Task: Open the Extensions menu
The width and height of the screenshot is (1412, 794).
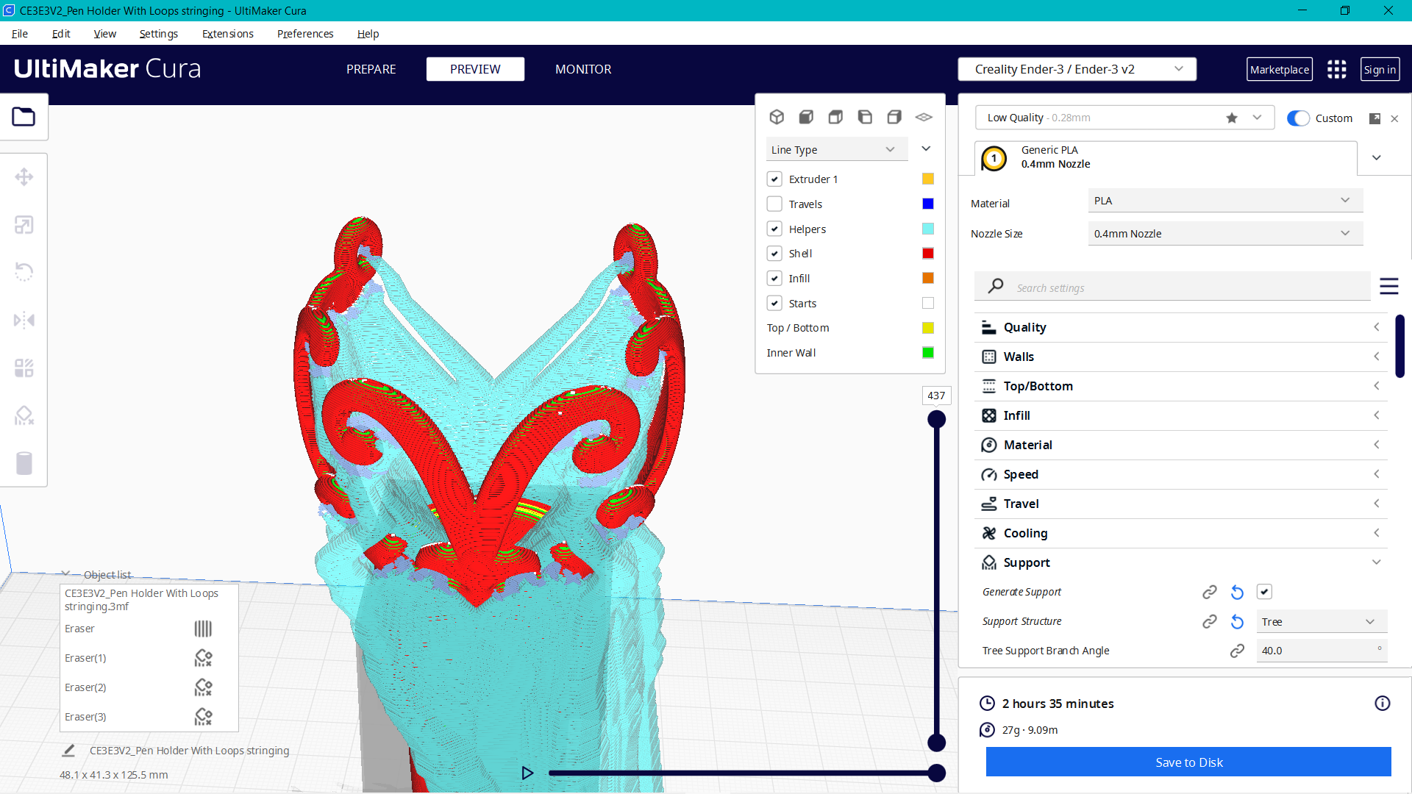Action: tap(227, 34)
